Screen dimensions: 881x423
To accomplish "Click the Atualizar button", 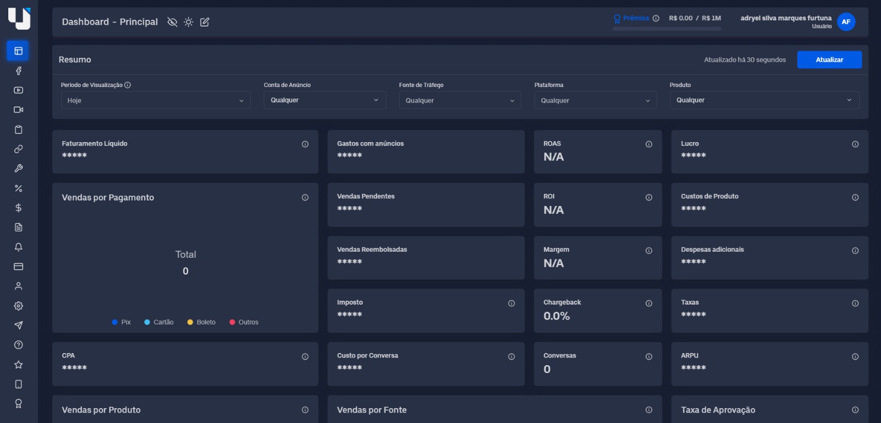I will coord(829,59).
